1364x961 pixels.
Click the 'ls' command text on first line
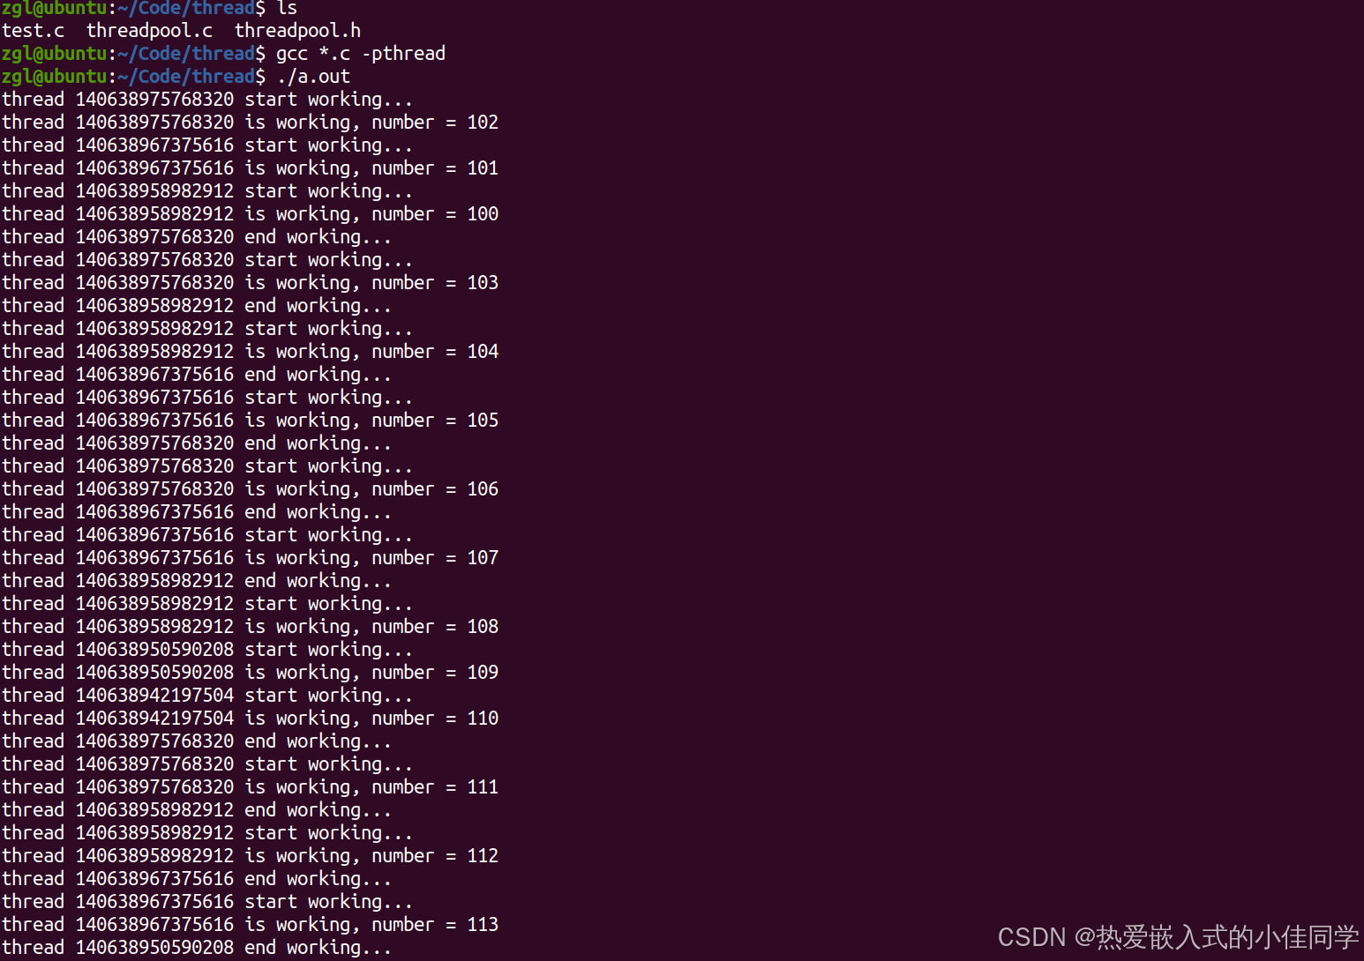(x=287, y=8)
